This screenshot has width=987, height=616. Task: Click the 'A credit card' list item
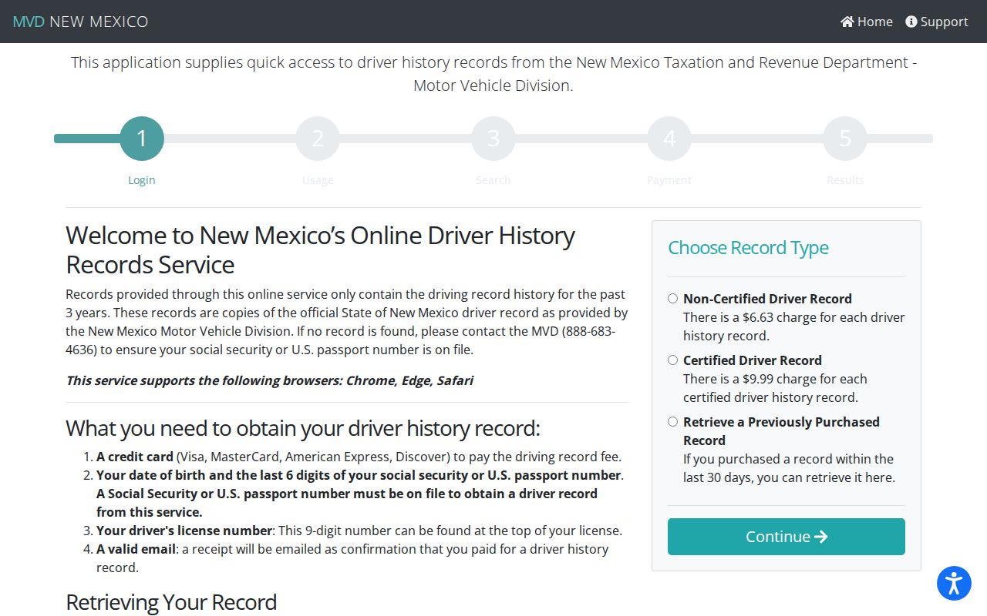359,457
